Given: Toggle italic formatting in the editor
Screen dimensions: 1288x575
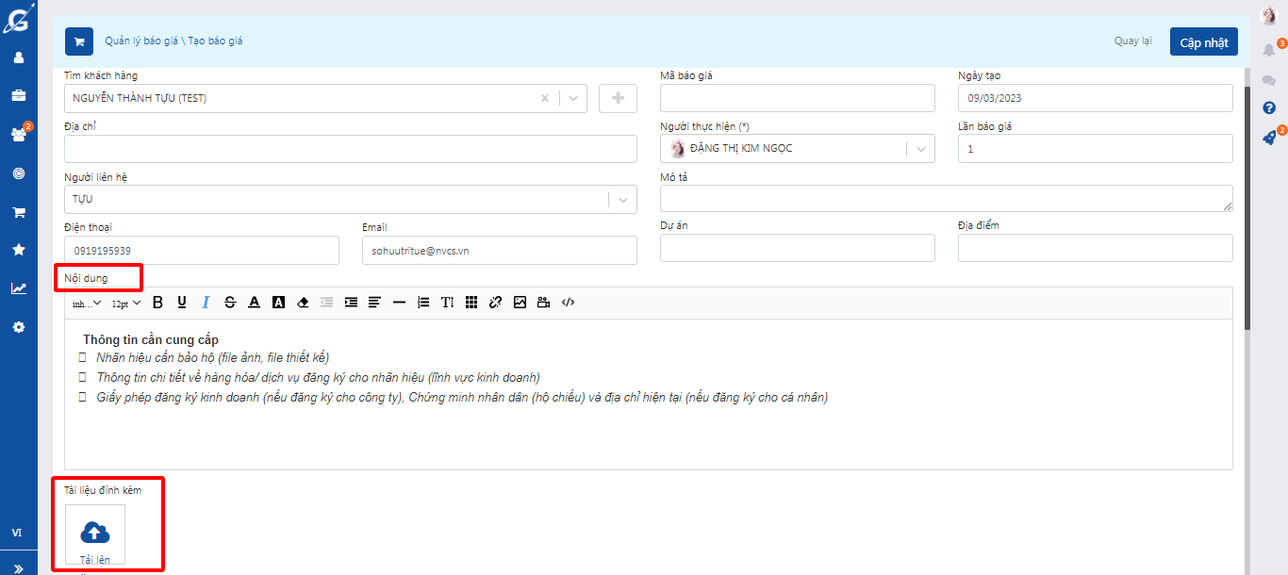Looking at the screenshot, I should coord(206,303).
